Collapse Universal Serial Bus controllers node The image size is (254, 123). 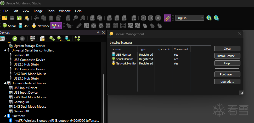[x=5, y=50]
